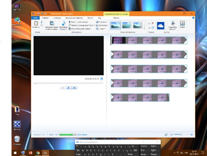Collapse the ribbon arrow near Help
This screenshot has width=207, height=156.
pyautogui.click(x=190, y=18)
